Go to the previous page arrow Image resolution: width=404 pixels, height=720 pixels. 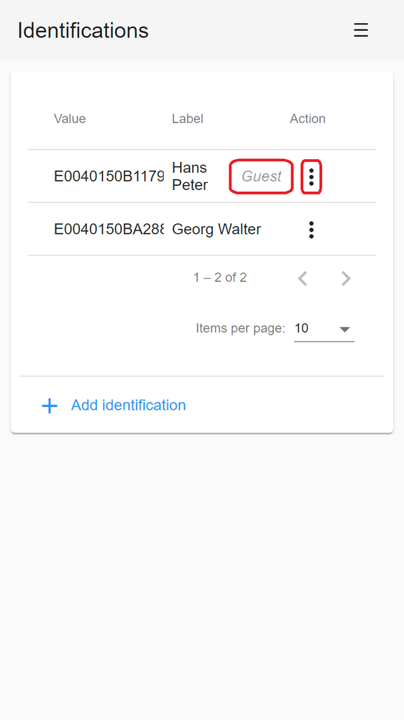coord(302,278)
